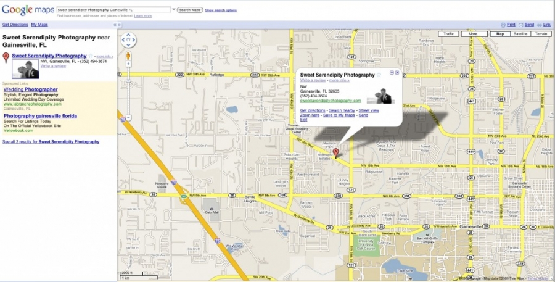Toggle the Traffic overlay
The image size is (555, 282).
(x=448, y=34)
